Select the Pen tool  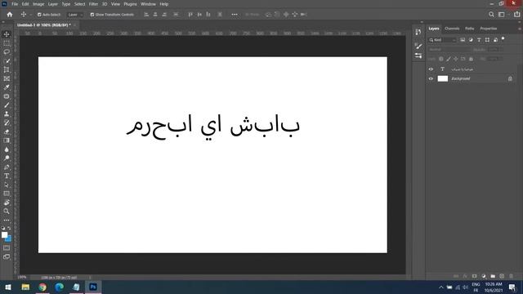(x=7, y=167)
